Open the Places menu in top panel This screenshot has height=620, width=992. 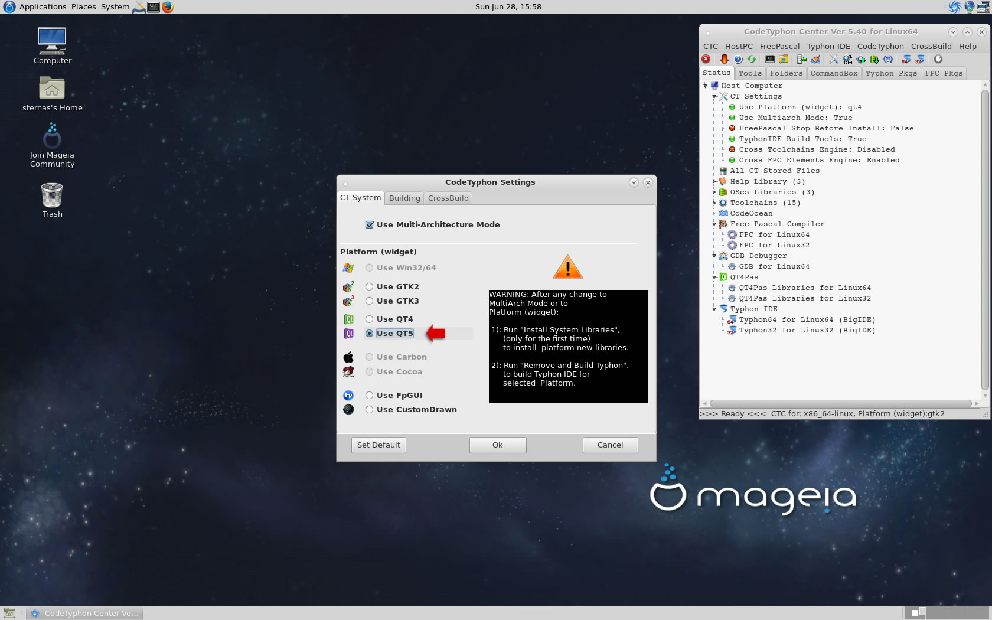tap(83, 7)
